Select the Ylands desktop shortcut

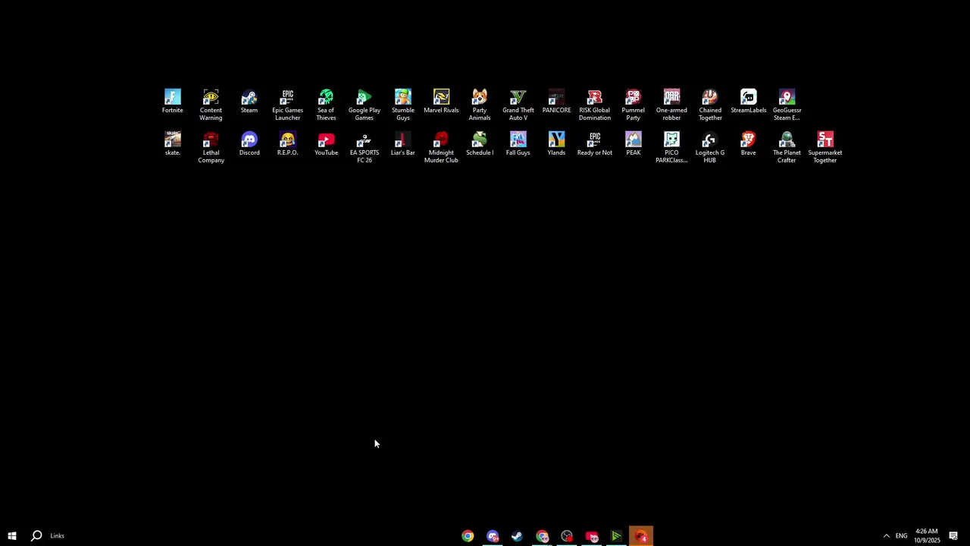point(556,144)
